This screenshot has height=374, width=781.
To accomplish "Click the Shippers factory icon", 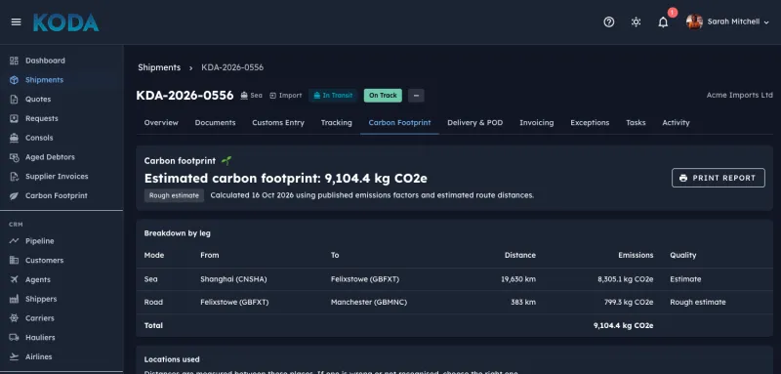I will pos(14,300).
